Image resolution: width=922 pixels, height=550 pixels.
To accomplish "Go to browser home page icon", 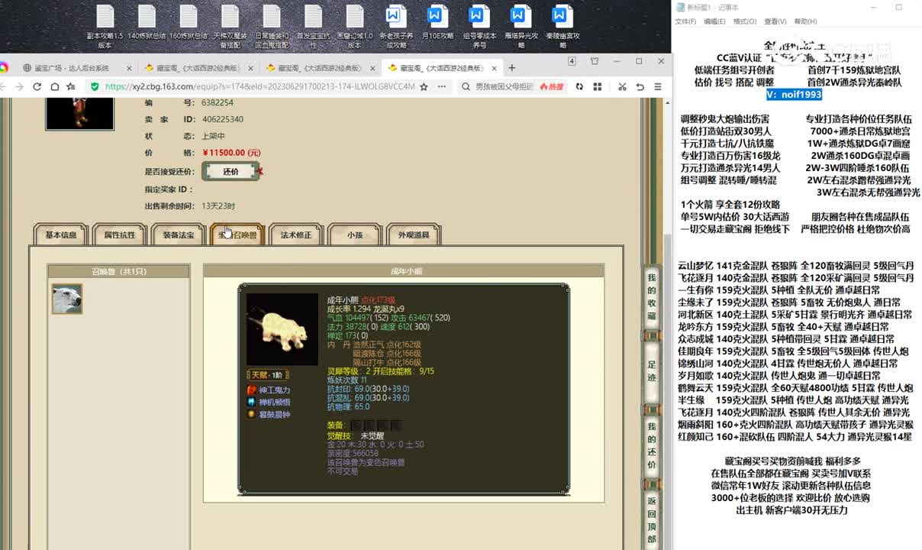I will (54, 87).
